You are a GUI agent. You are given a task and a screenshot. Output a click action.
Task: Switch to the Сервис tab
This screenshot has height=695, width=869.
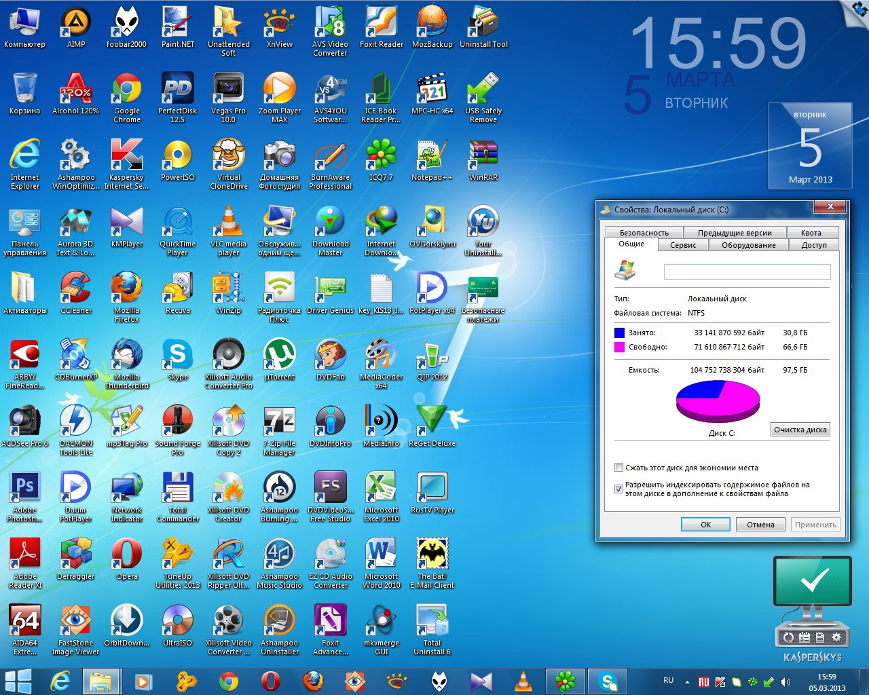[683, 245]
